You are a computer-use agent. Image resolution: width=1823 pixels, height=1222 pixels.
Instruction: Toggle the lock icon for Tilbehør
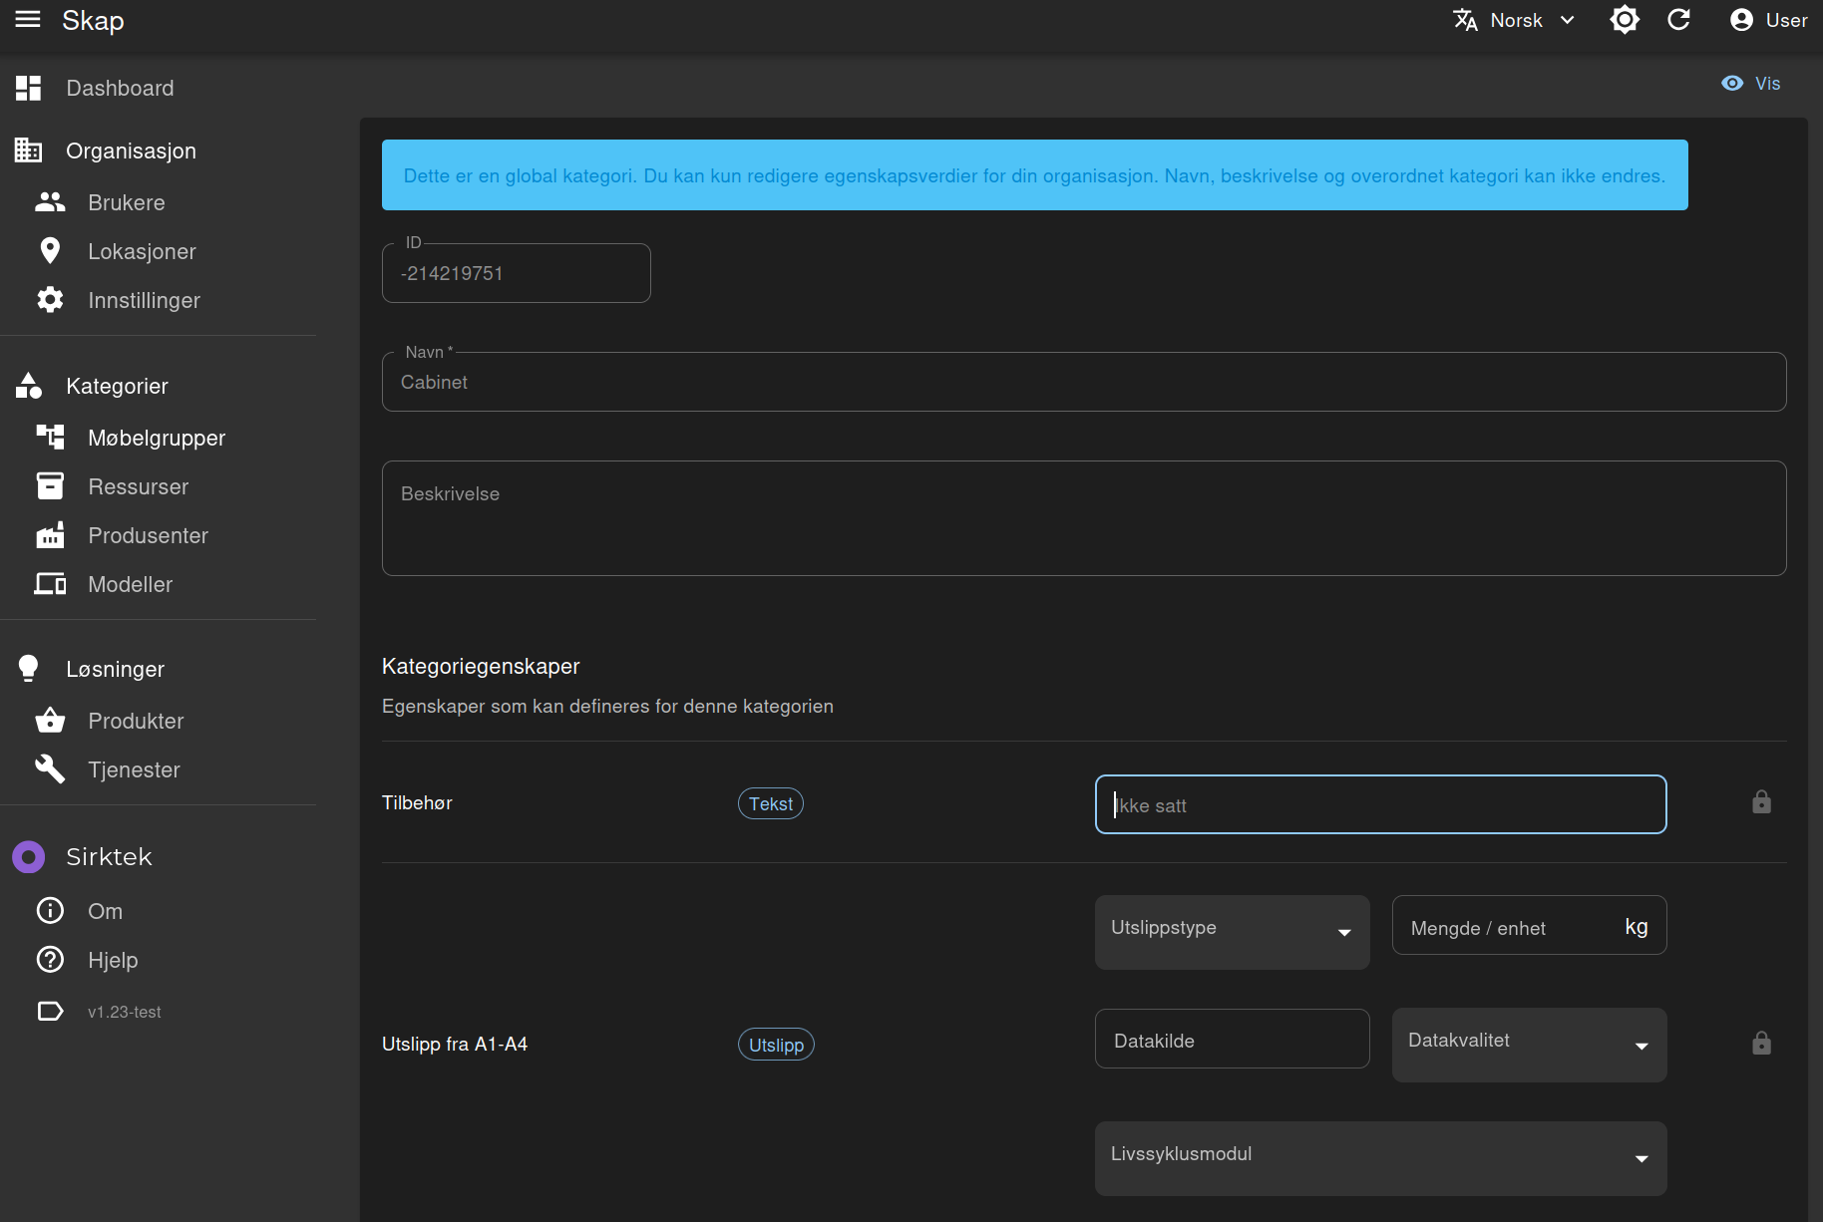point(1761,802)
